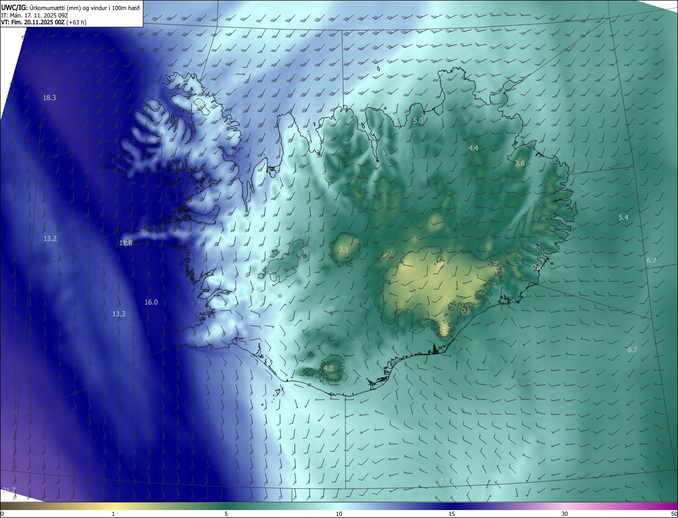Click the 13.2 value over the ocean
This screenshot has width=678, height=518.
pos(50,239)
